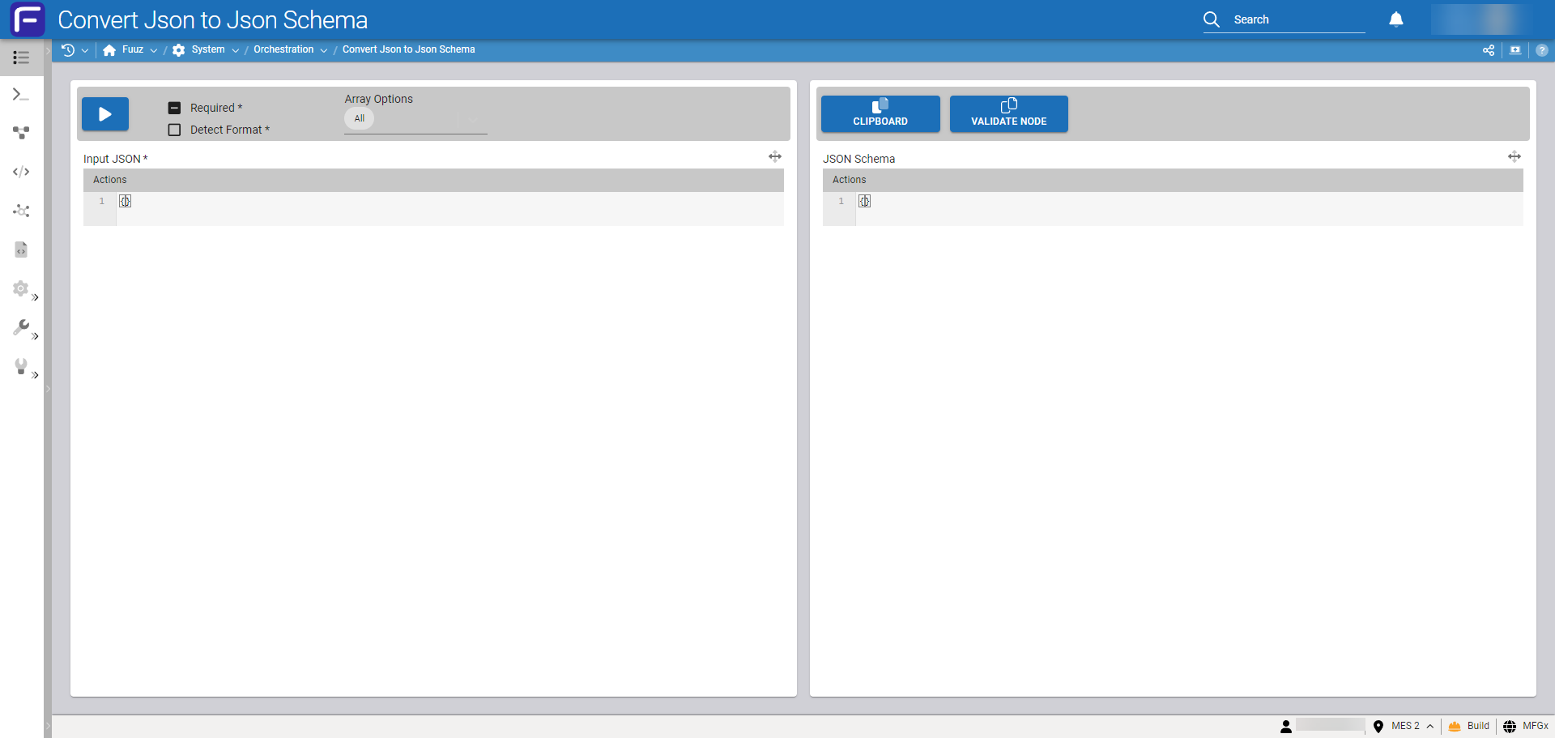The width and height of the screenshot is (1555, 738).
Task: Expand the Fuuz breadcrumb chevron
Action: [154, 50]
